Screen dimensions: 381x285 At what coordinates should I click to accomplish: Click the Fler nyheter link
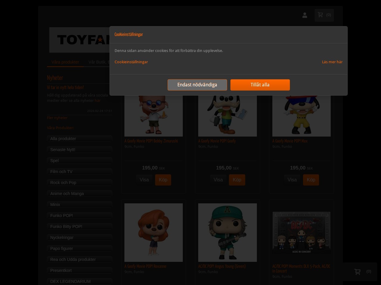coord(57,118)
